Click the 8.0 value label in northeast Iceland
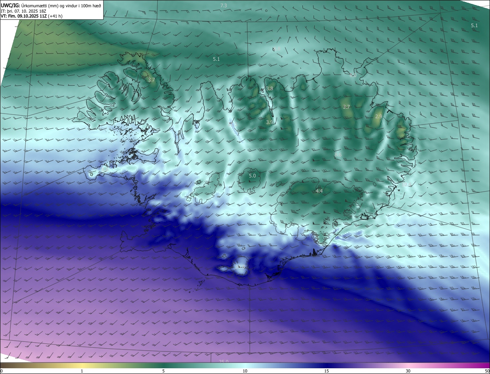490x374 pixels. [353, 75]
